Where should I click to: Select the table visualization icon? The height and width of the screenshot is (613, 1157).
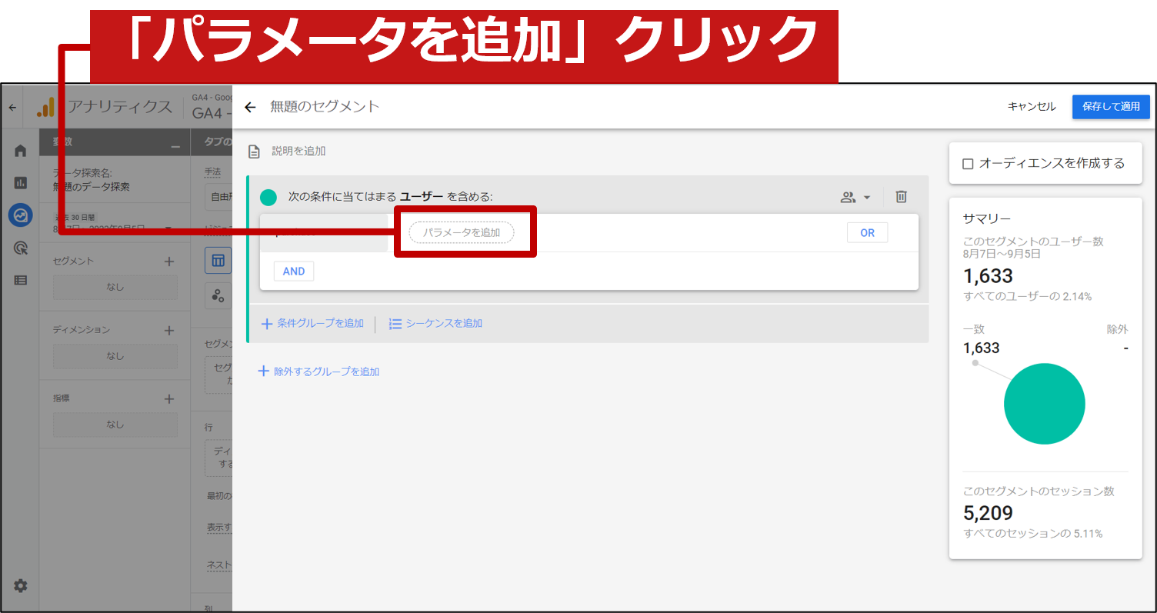pyautogui.click(x=218, y=261)
